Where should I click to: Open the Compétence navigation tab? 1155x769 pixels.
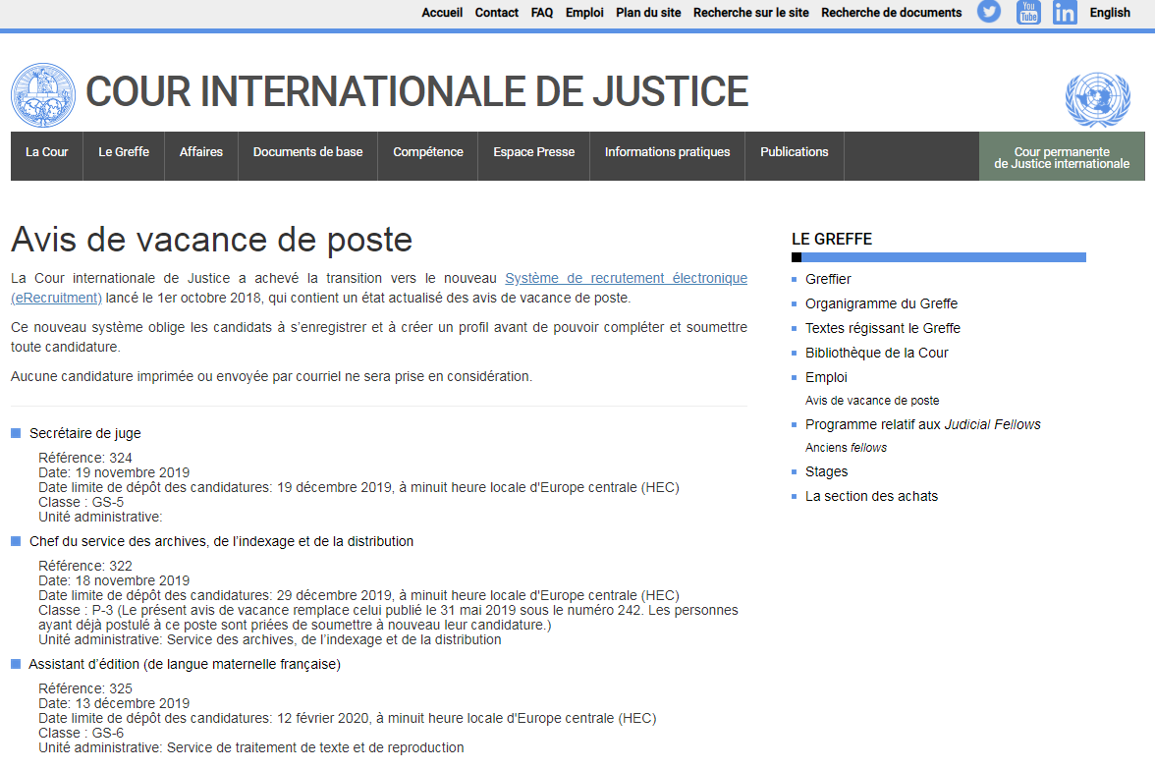[428, 156]
